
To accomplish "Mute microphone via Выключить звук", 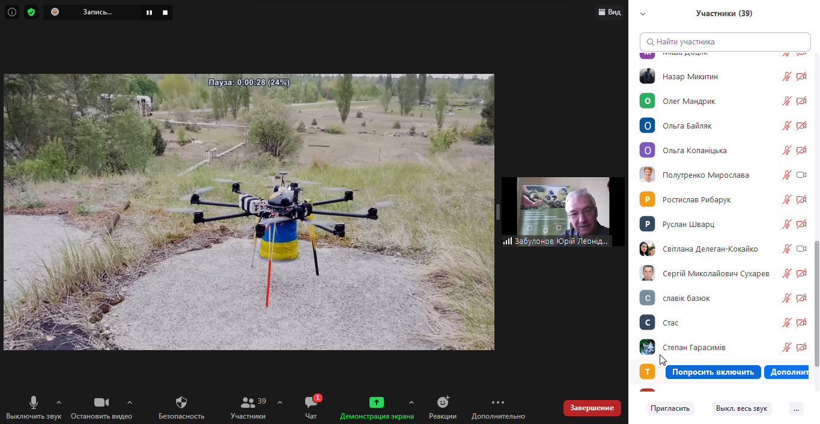I will [x=34, y=402].
